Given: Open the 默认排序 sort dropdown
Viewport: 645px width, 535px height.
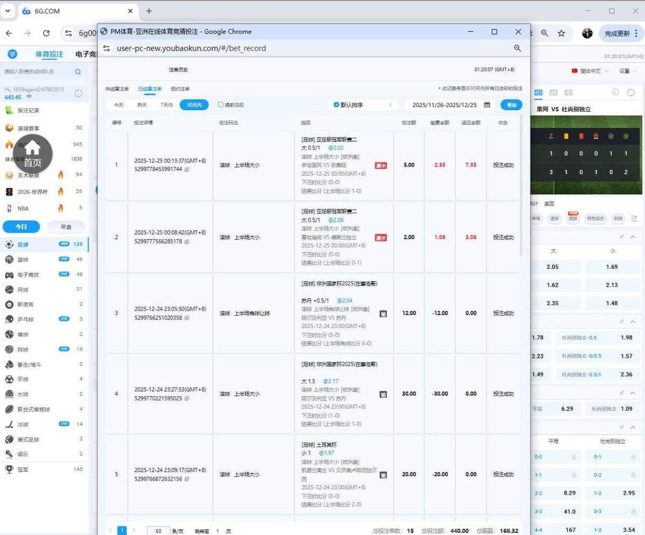Looking at the screenshot, I should [363, 105].
